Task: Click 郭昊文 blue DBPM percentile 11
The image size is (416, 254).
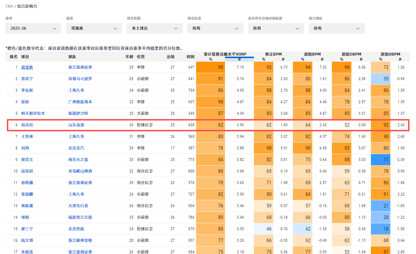Action: [381, 159]
